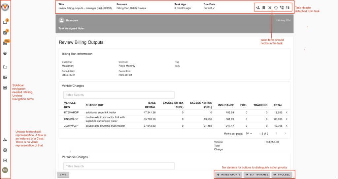Expand the DT20WBGP vehicle row
The image size is (338, 179).
tap(287, 112)
